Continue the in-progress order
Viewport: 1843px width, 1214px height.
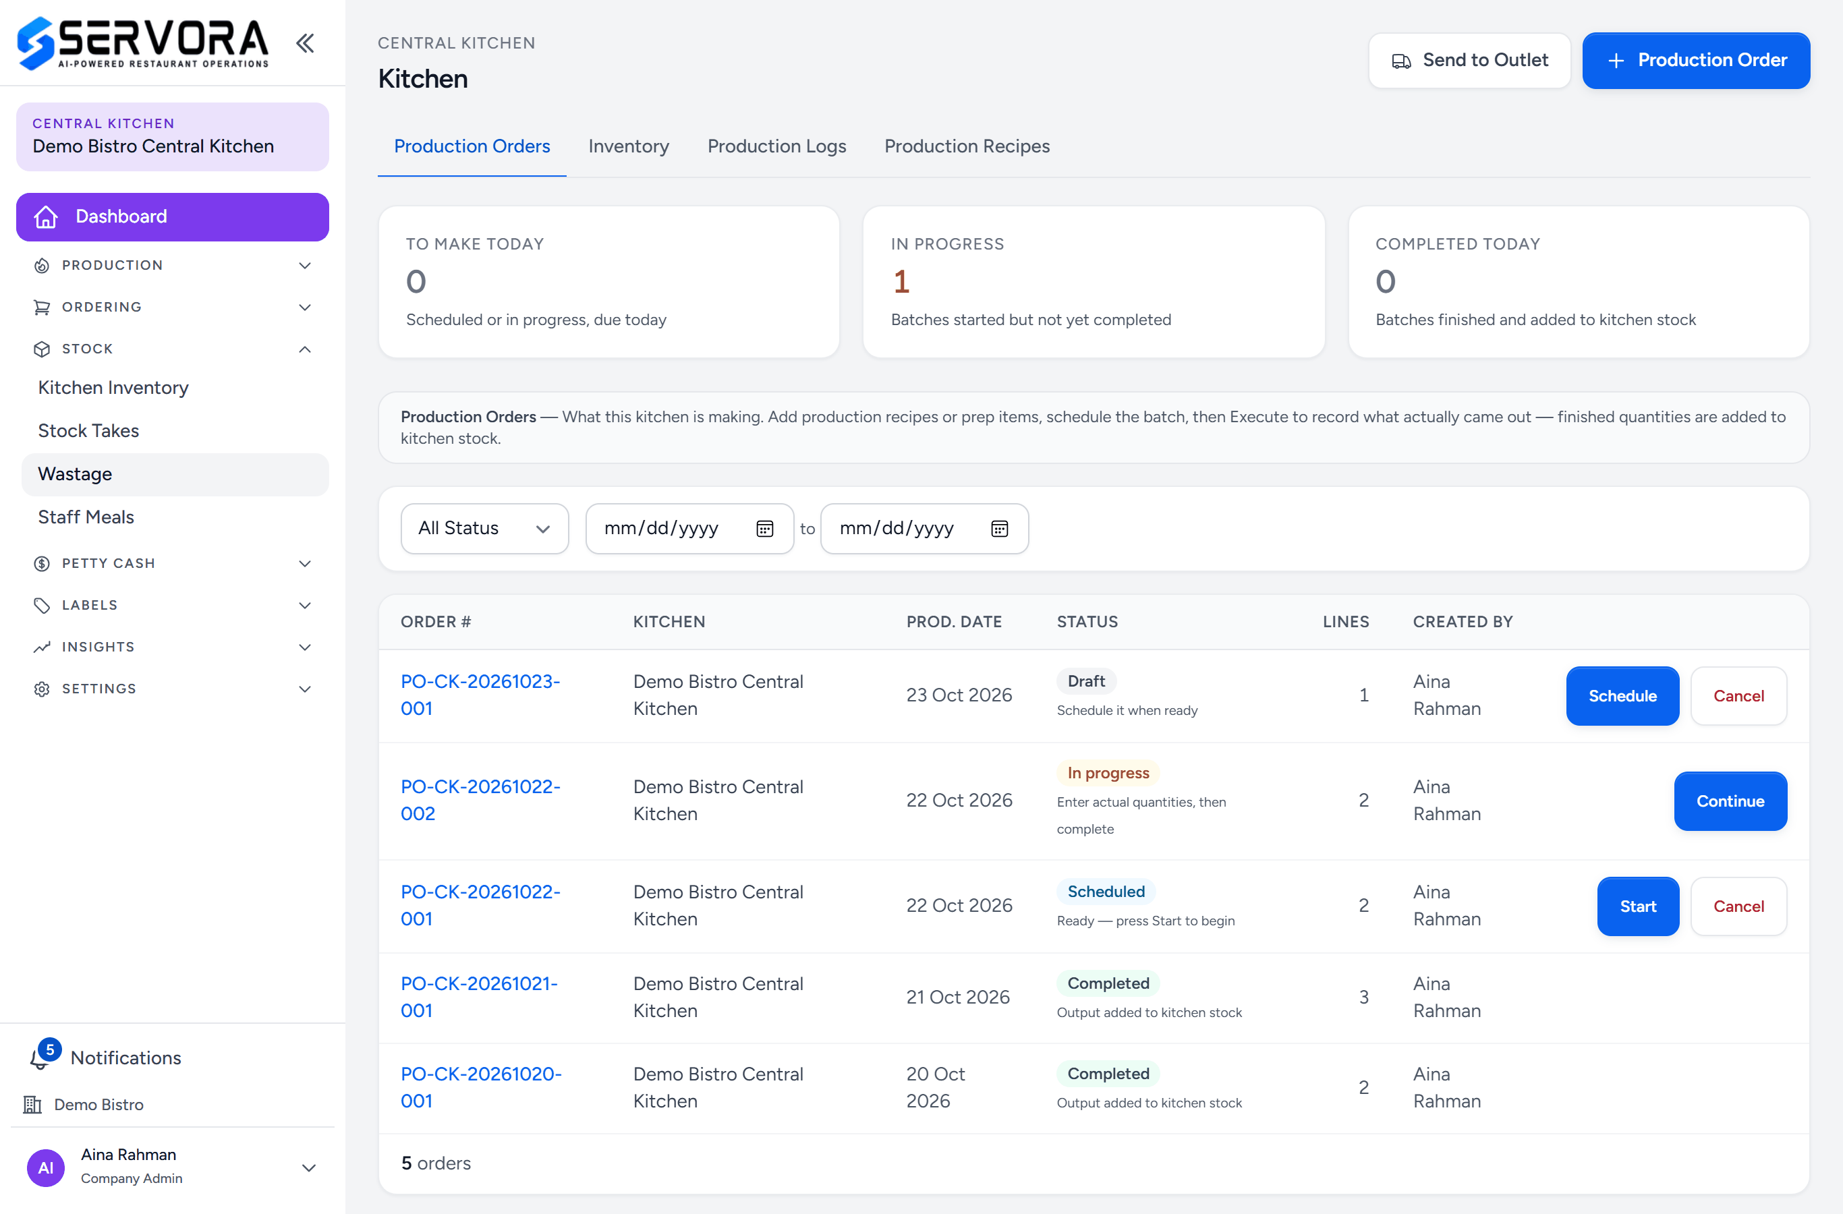(1731, 801)
